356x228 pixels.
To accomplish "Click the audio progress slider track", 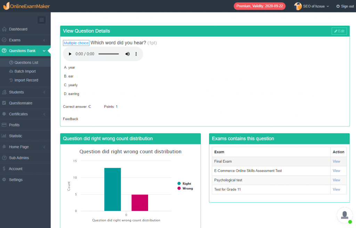I will point(108,54).
